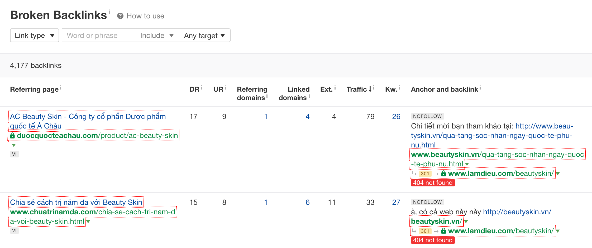Viewport: 592px width, 248px height.
Task: Open the Include filter dropdown
Action: (x=157, y=36)
